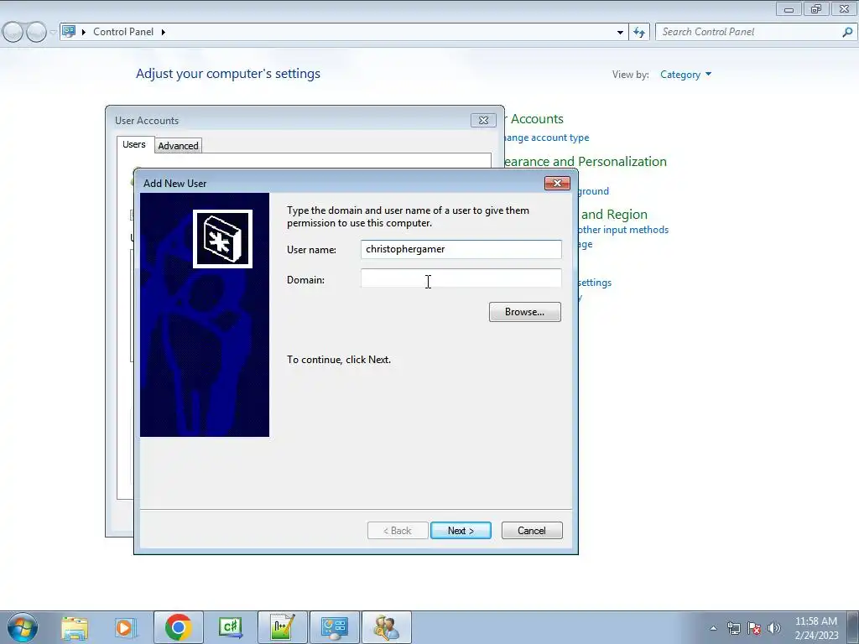Click the wizard user icon image
859x644 pixels.
222,239
